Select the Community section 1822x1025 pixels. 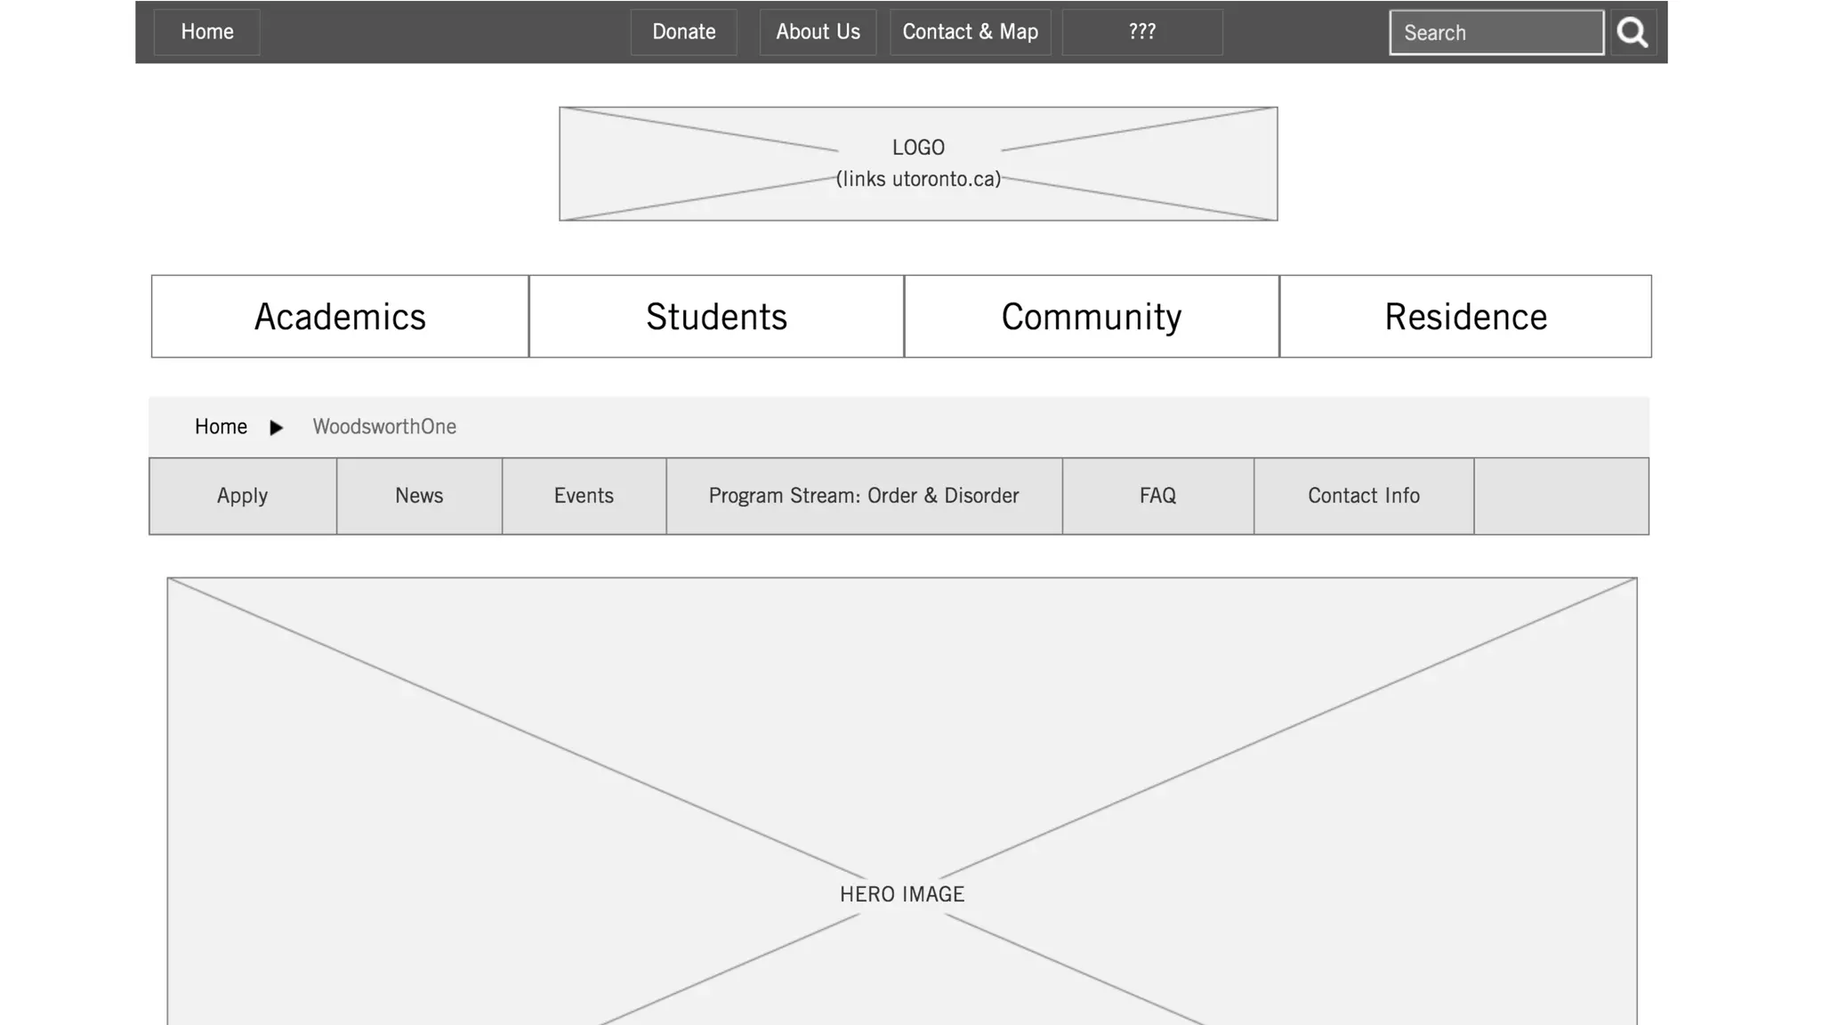tap(1092, 317)
